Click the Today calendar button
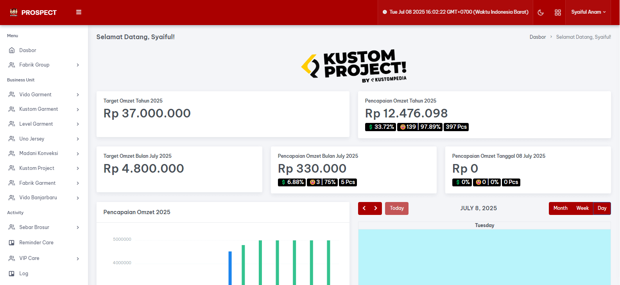Image resolution: width=620 pixels, height=285 pixels. [x=397, y=208]
